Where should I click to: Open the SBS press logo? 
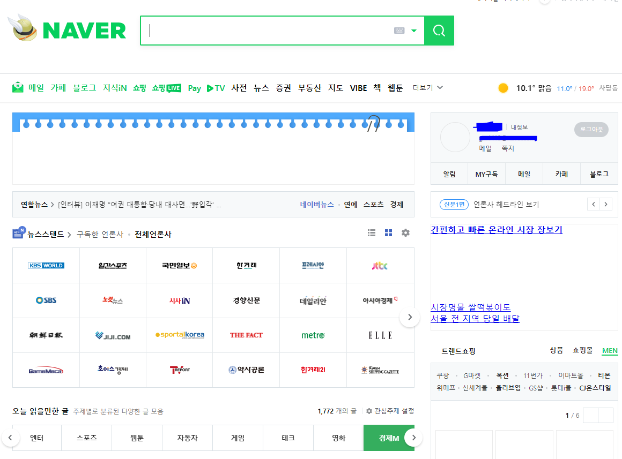click(46, 300)
